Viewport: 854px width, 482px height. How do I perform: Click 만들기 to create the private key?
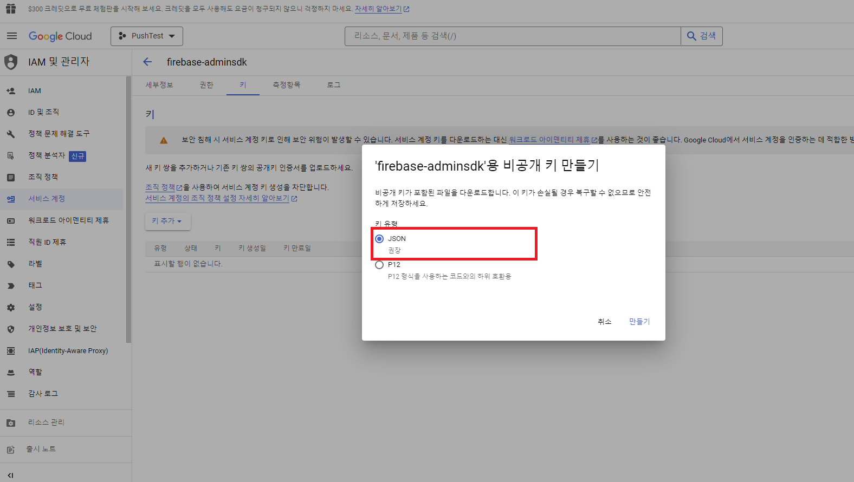point(639,322)
